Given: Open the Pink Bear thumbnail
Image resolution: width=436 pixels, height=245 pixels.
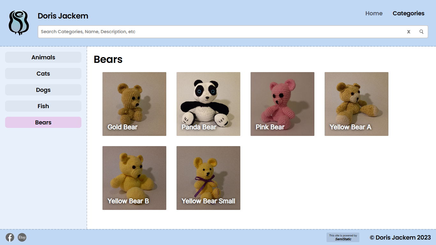Looking at the screenshot, I should pyautogui.click(x=282, y=104).
